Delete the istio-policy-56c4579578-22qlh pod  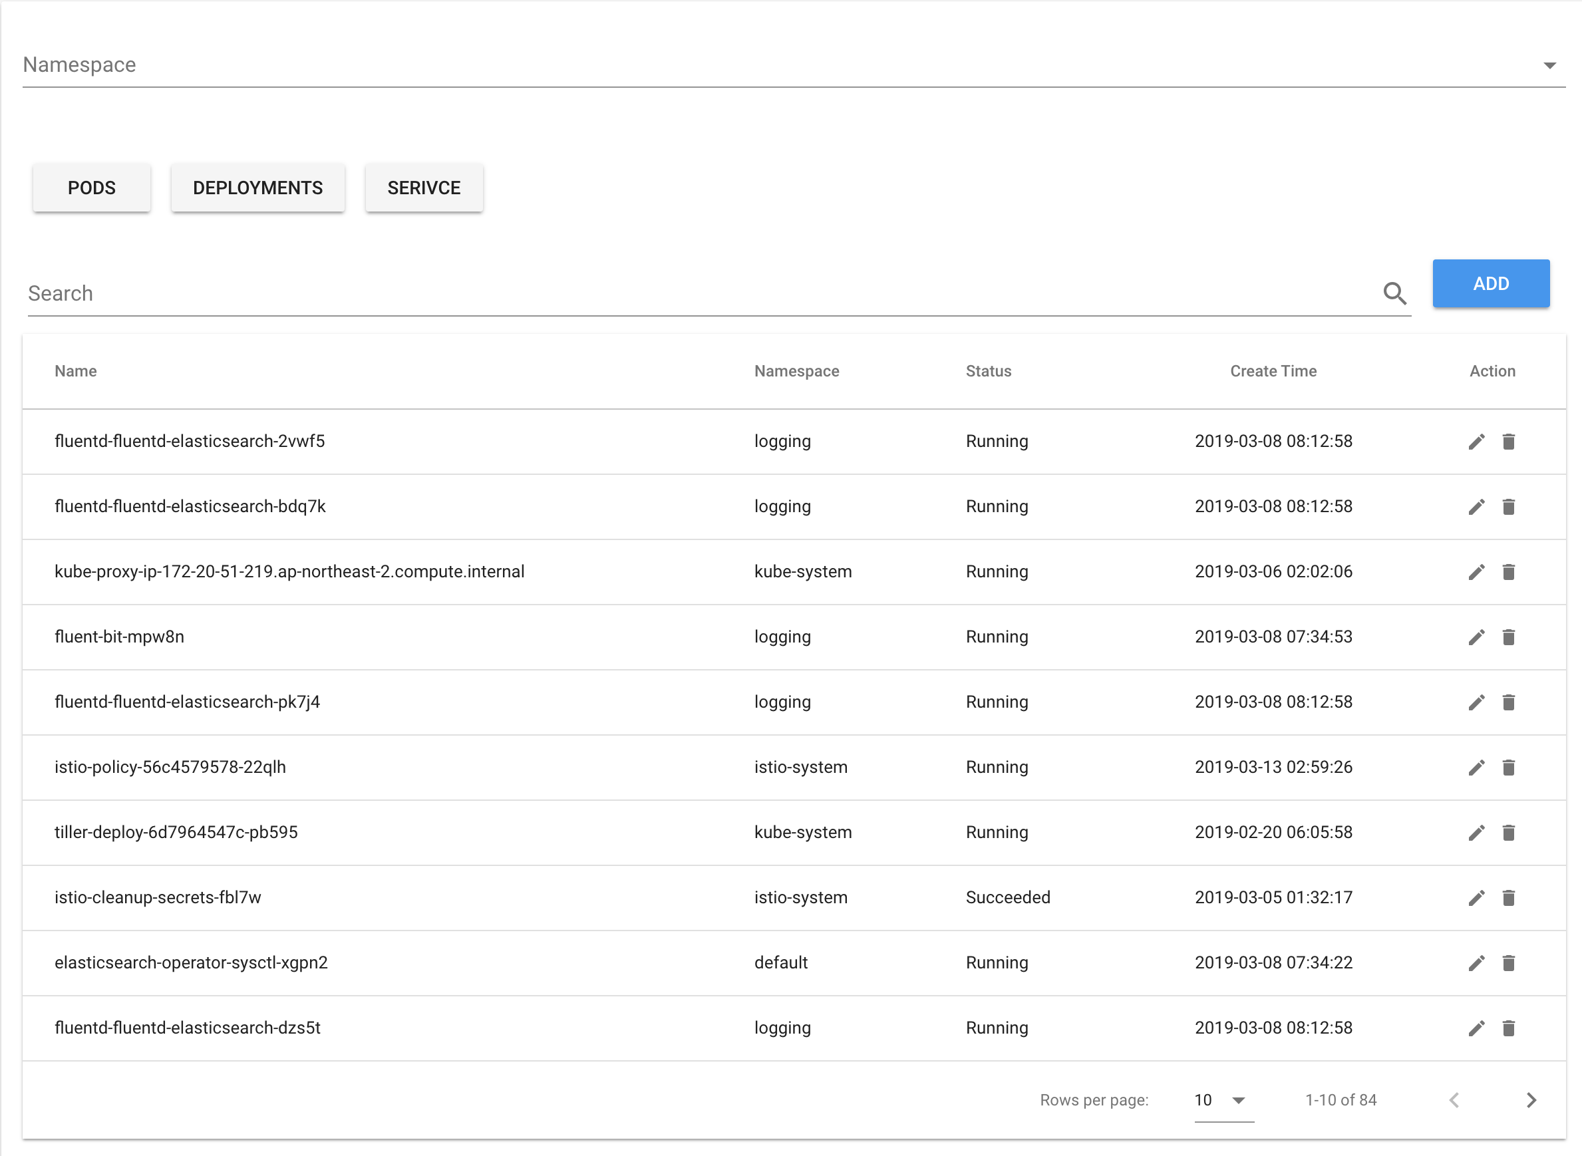(1509, 767)
